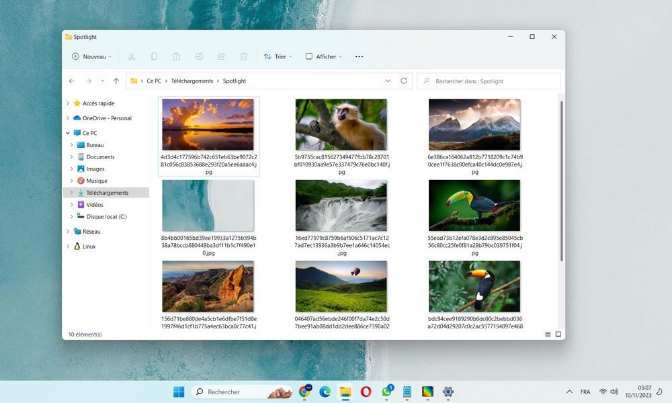
Task: Select the Delete (trash) icon
Action: click(243, 56)
